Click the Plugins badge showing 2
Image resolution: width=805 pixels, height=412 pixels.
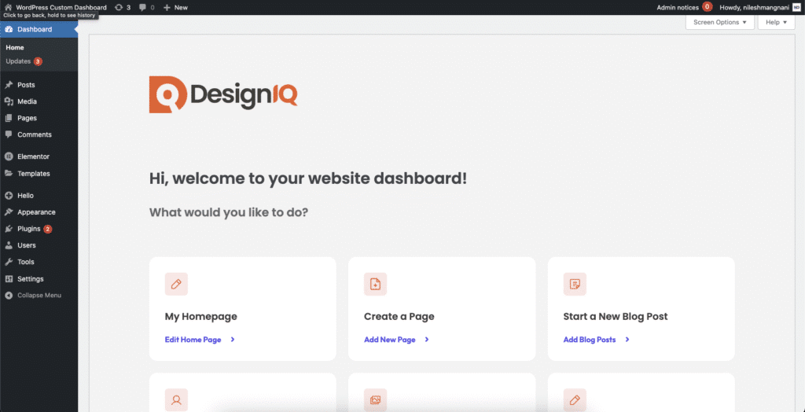click(x=48, y=229)
